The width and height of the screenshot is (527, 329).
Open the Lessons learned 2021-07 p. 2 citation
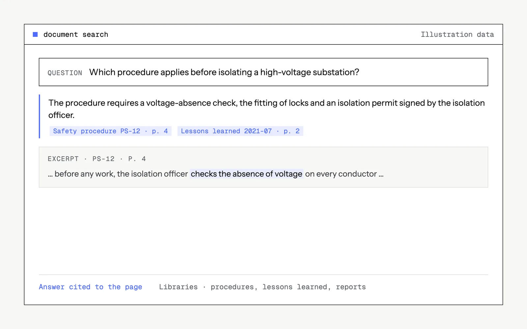[240, 131]
